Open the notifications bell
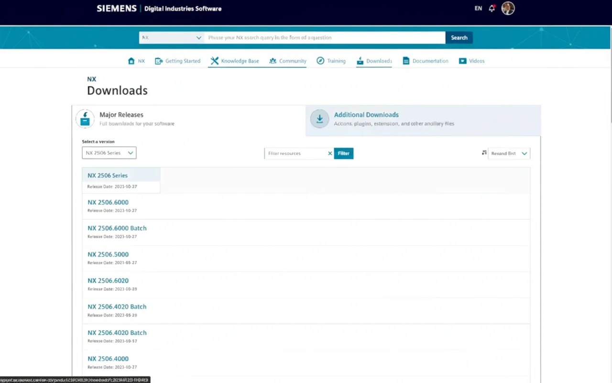 click(492, 8)
